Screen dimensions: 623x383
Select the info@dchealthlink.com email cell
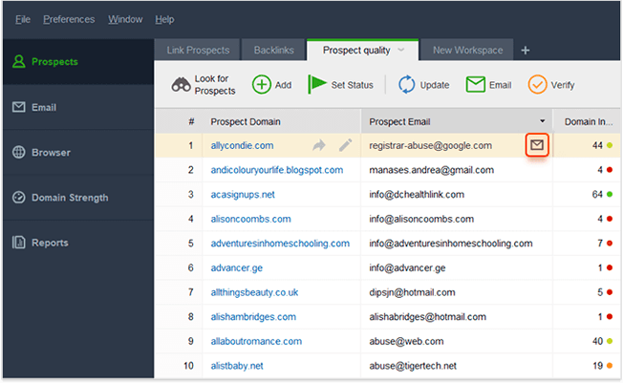click(456, 194)
